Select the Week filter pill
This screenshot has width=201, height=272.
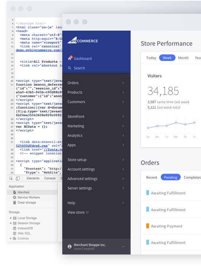click(x=167, y=58)
